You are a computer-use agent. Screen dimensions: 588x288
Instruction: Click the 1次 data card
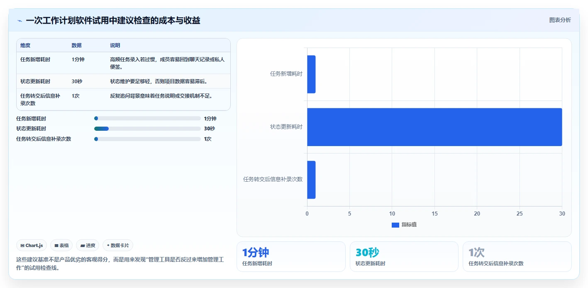[517, 257]
